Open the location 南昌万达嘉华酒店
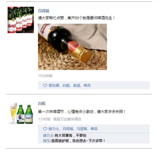 [x=67, y=119]
